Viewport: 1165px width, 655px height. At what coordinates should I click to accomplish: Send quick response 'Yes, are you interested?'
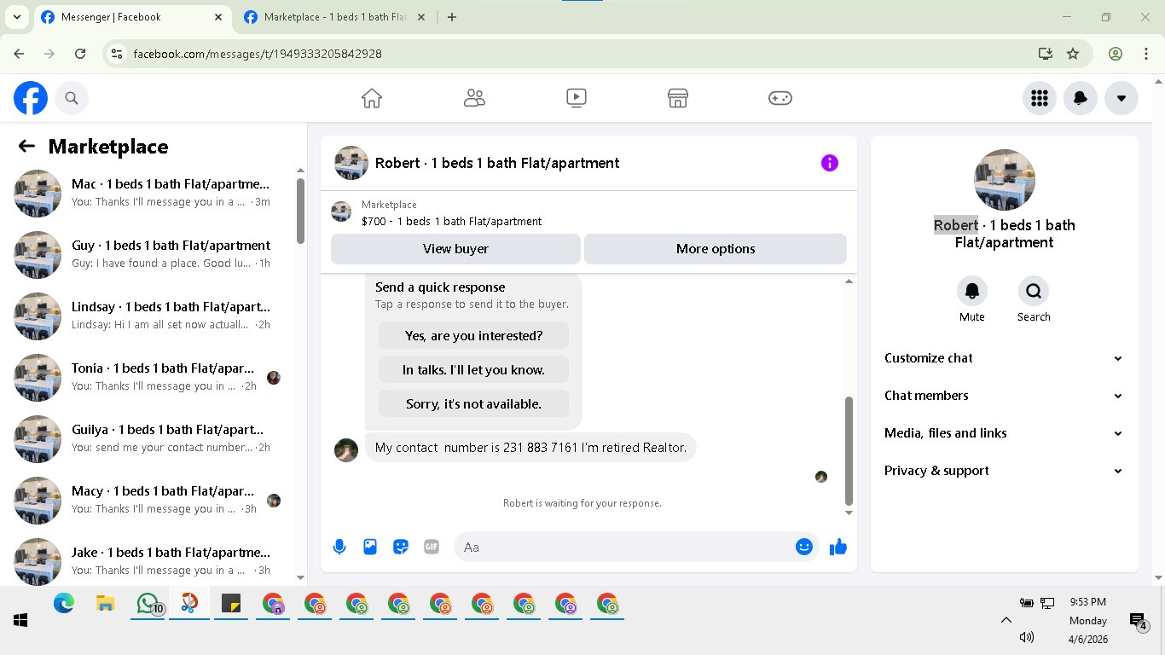tap(473, 336)
